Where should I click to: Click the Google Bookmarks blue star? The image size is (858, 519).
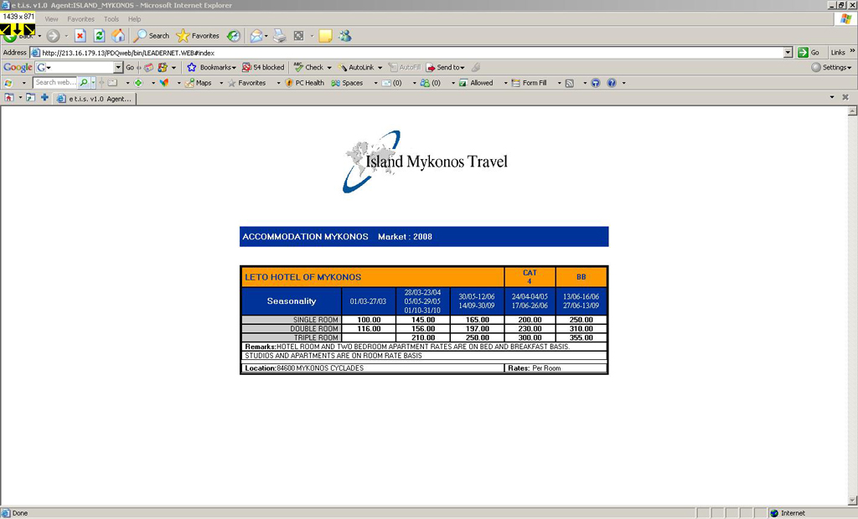(x=192, y=67)
